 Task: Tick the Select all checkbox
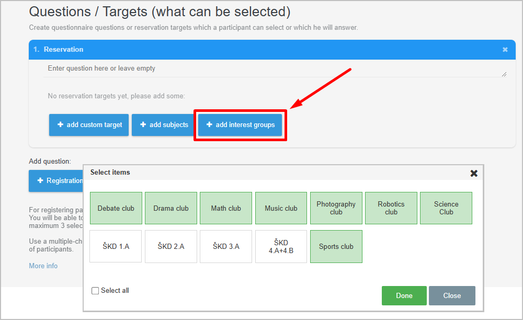pyautogui.click(x=95, y=291)
